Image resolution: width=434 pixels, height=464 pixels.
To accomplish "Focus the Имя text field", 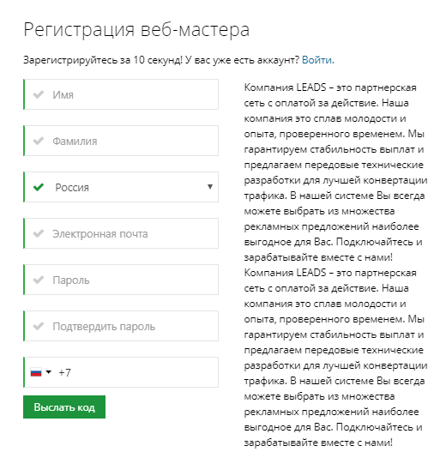I will pos(121,94).
